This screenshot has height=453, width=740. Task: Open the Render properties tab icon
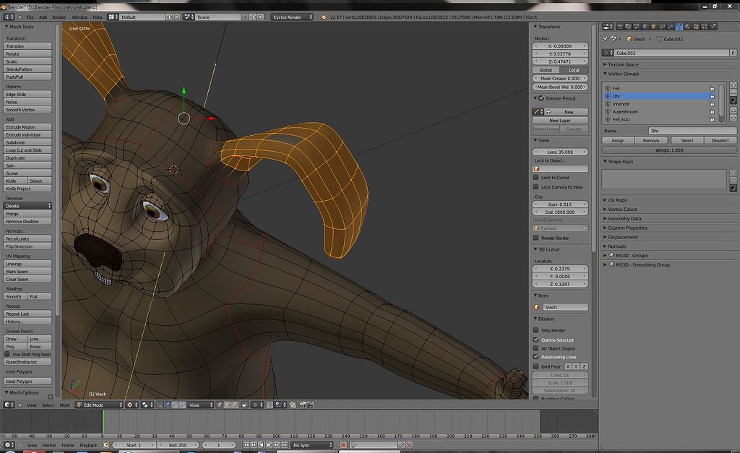pos(620,27)
